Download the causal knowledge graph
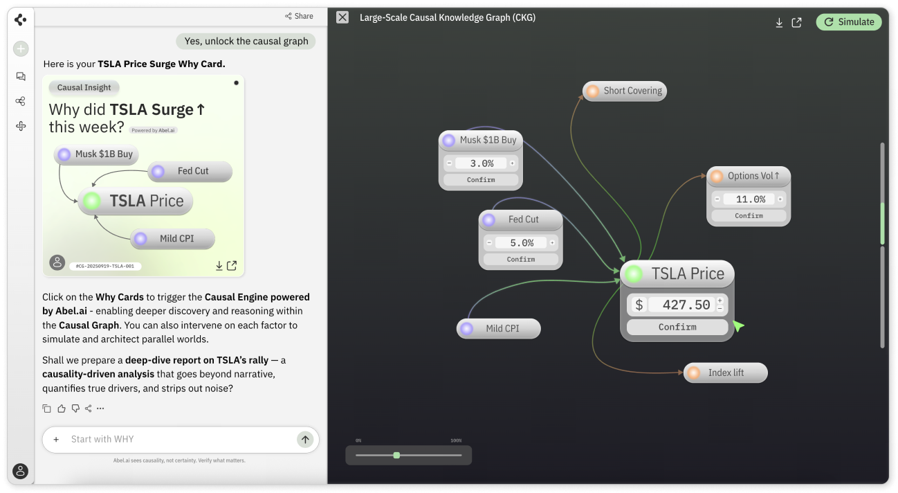This screenshot has width=898, height=493. pyautogui.click(x=779, y=22)
